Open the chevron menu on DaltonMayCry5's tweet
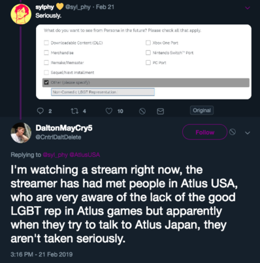260x263 pixels. pyautogui.click(x=248, y=133)
